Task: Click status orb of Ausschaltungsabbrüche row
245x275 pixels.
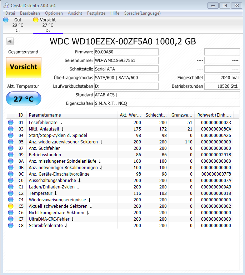Action: coord(11,180)
